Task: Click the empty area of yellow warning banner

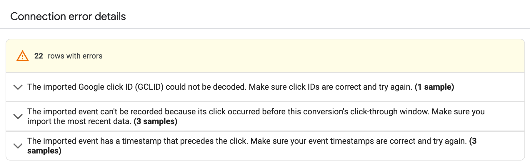Action: coord(294,56)
